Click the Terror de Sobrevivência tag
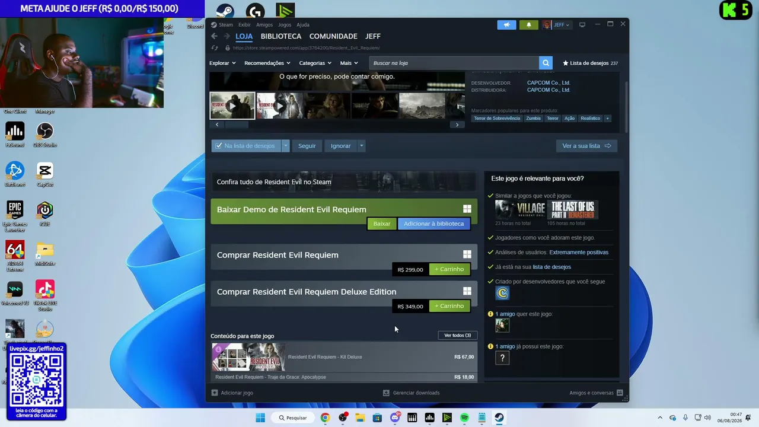The image size is (759, 427). pos(497,119)
